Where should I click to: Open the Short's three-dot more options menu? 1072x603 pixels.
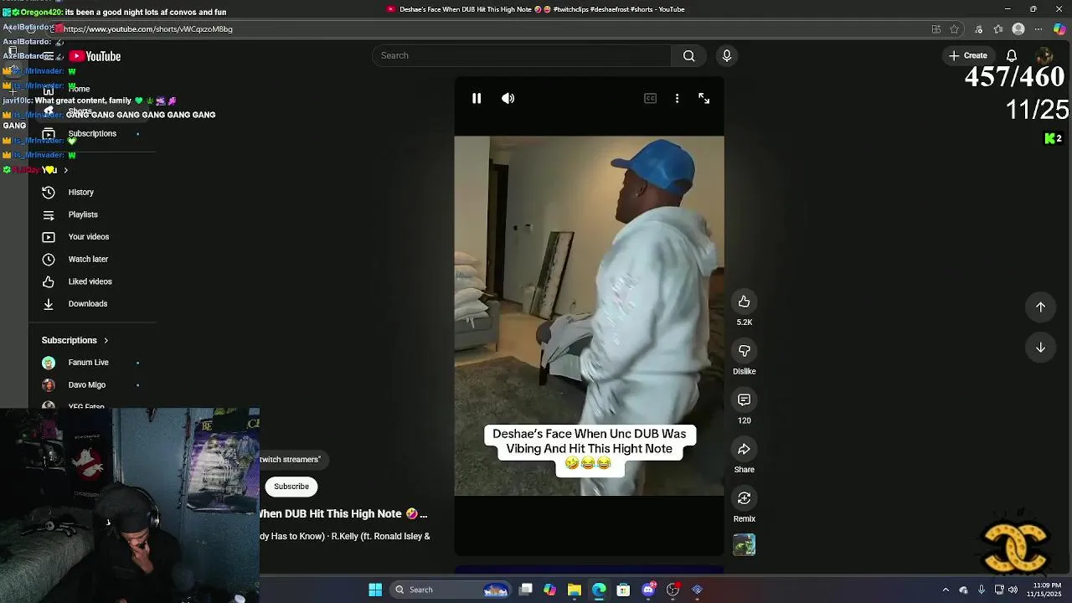(x=677, y=99)
